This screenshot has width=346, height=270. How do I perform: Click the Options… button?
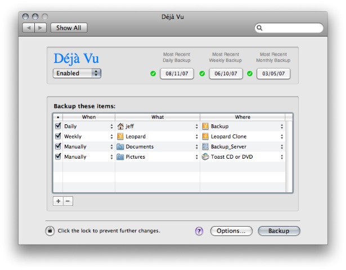(231, 231)
